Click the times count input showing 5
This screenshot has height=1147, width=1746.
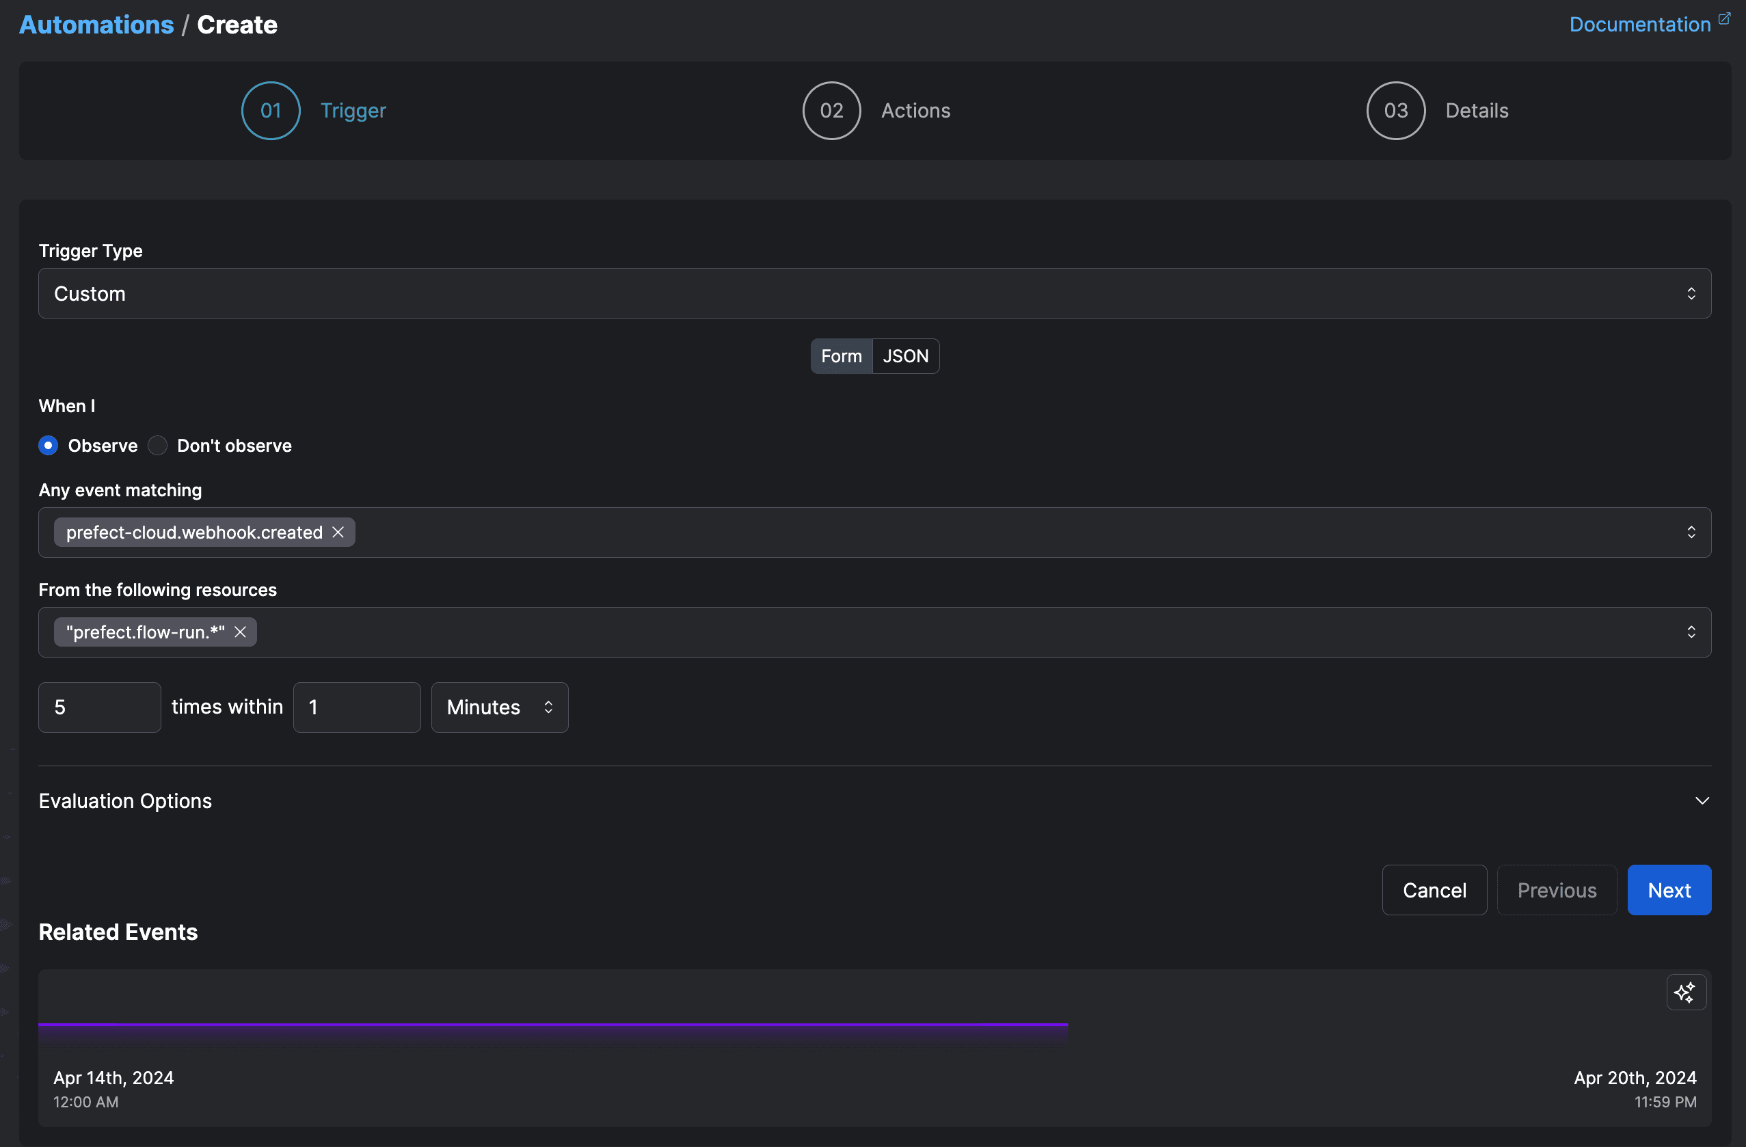coord(100,707)
